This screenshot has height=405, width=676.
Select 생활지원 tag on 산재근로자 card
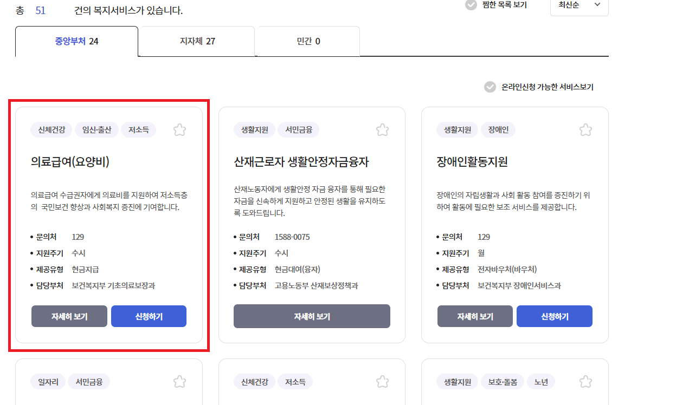point(254,130)
